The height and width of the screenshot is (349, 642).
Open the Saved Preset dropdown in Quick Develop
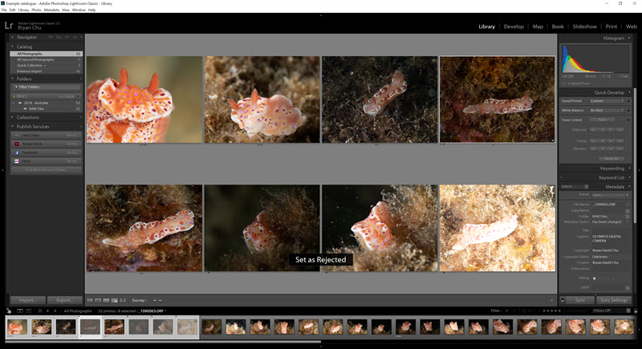605,101
